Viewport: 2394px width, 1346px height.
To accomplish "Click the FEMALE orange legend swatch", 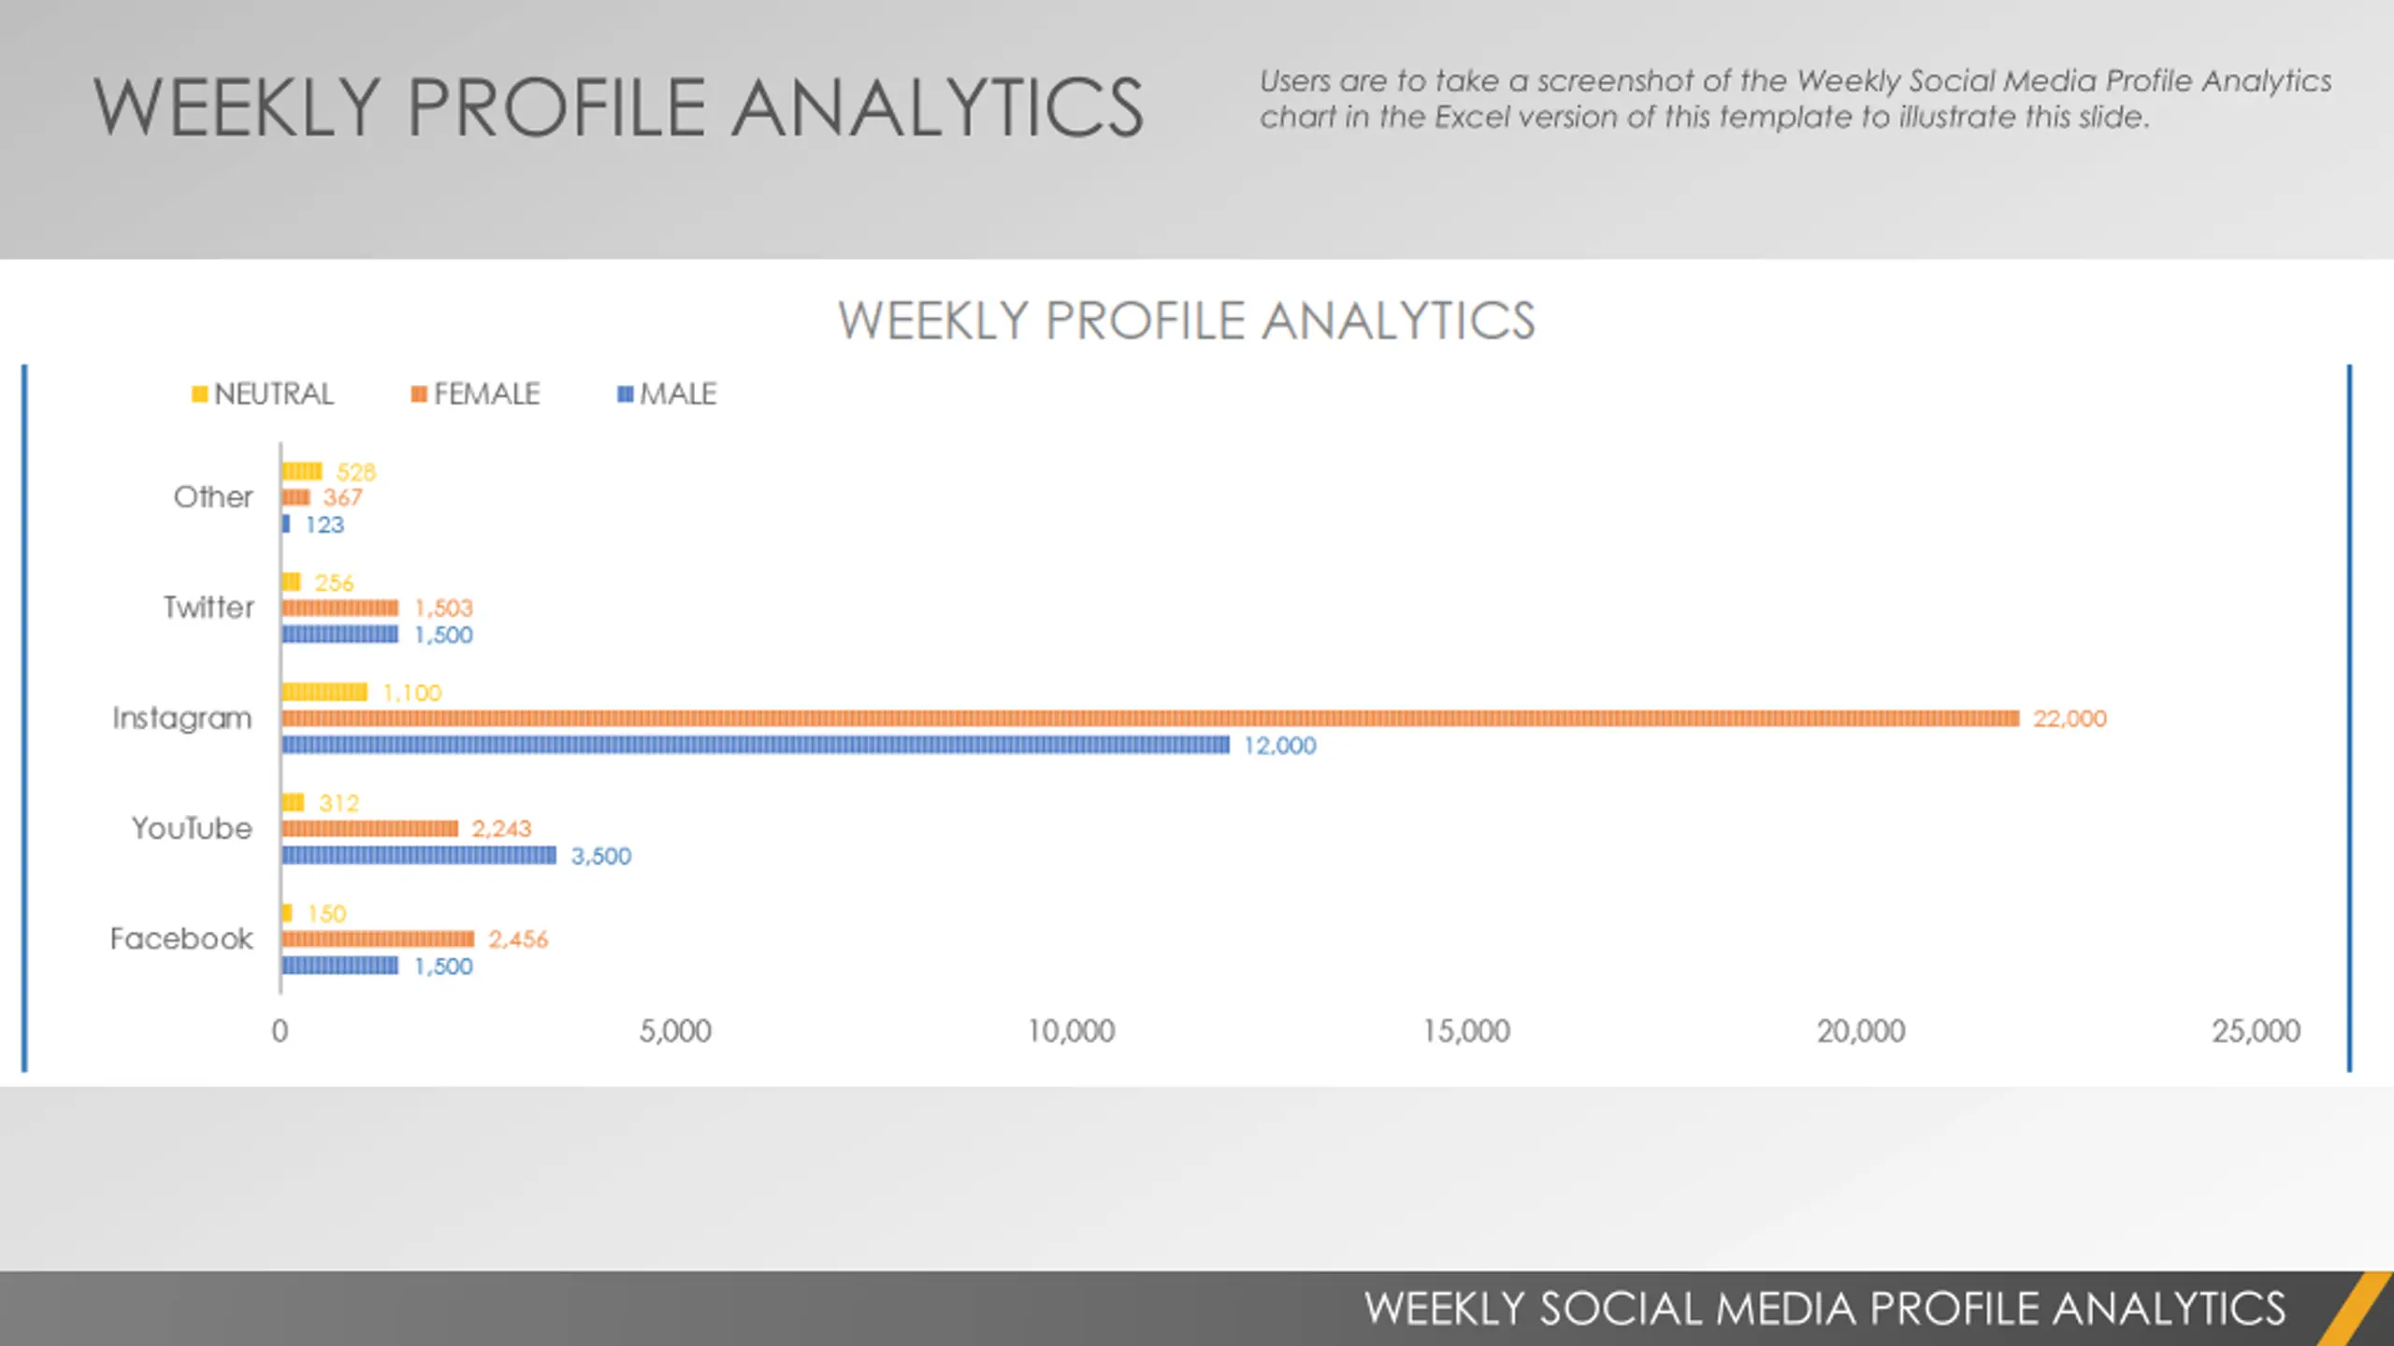I will pos(419,394).
